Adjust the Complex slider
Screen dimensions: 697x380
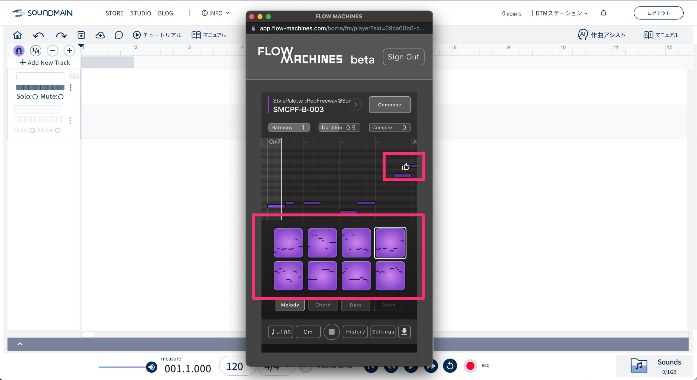[x=390, y=127]
